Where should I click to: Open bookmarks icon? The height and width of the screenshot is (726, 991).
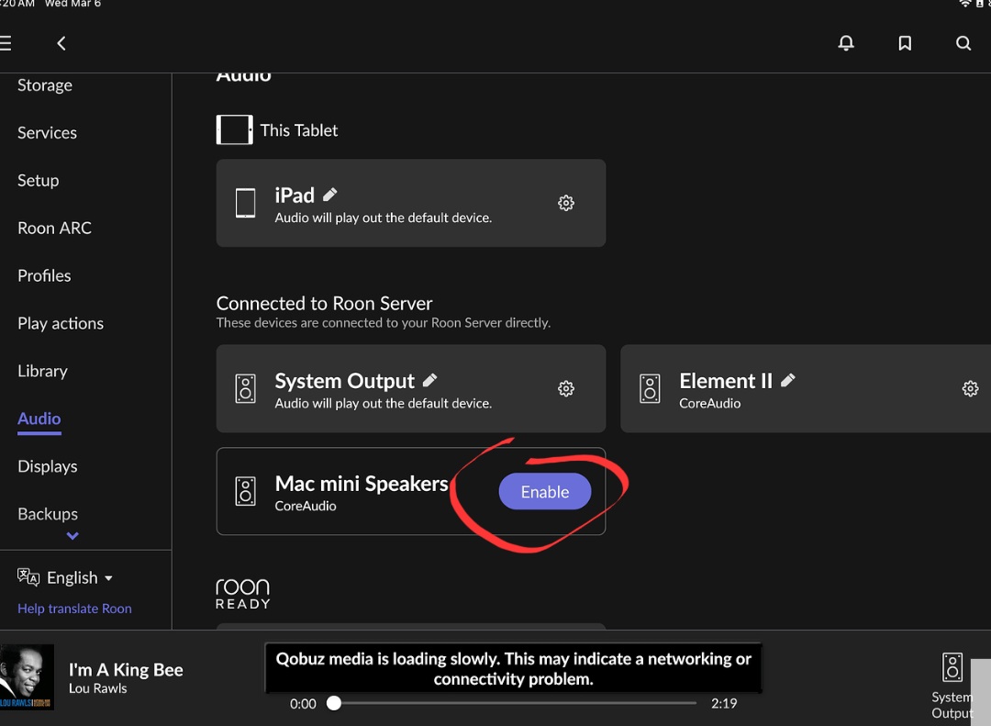point(905,43)
